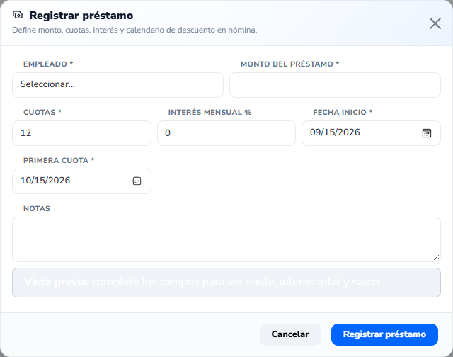Open the Empleado dropdown
Image resolution: width=453 pixels, height=357 pixels.
(x=117, y=85)
